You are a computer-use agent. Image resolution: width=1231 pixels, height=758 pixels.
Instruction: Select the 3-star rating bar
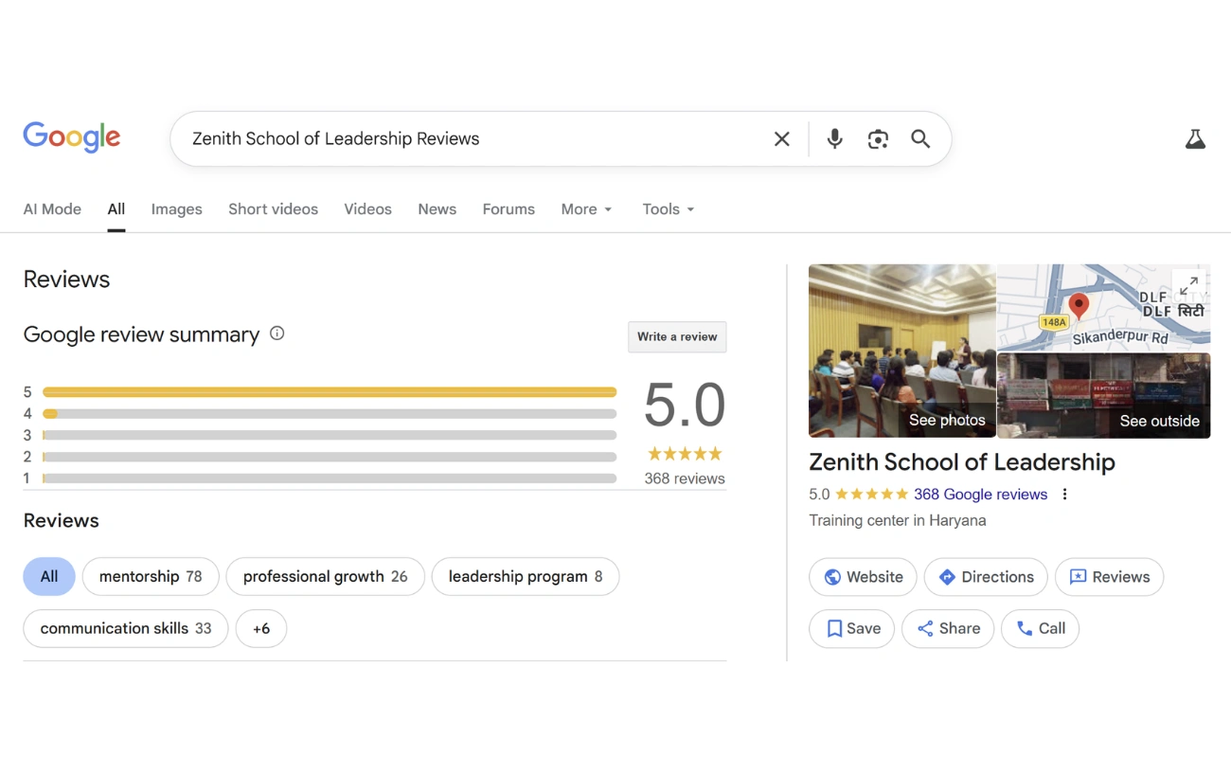(330, 436)
